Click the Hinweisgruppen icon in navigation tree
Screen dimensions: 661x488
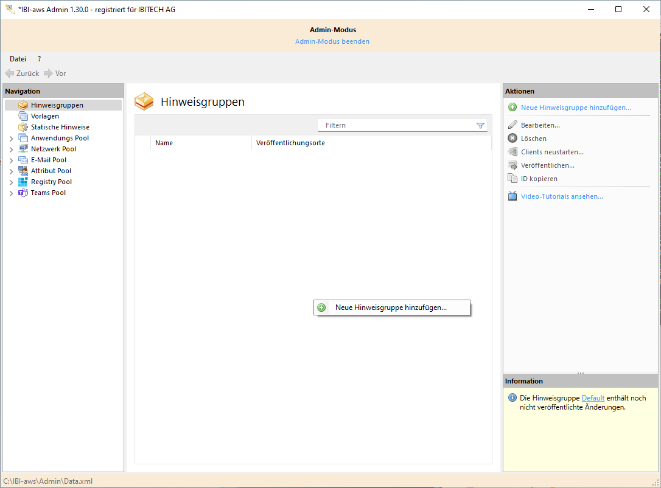tap(23, 105)
